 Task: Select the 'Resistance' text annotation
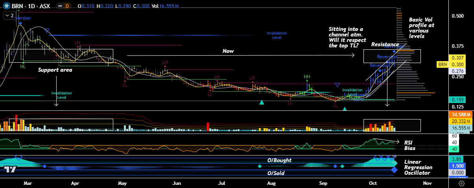[x=385, y=45]
